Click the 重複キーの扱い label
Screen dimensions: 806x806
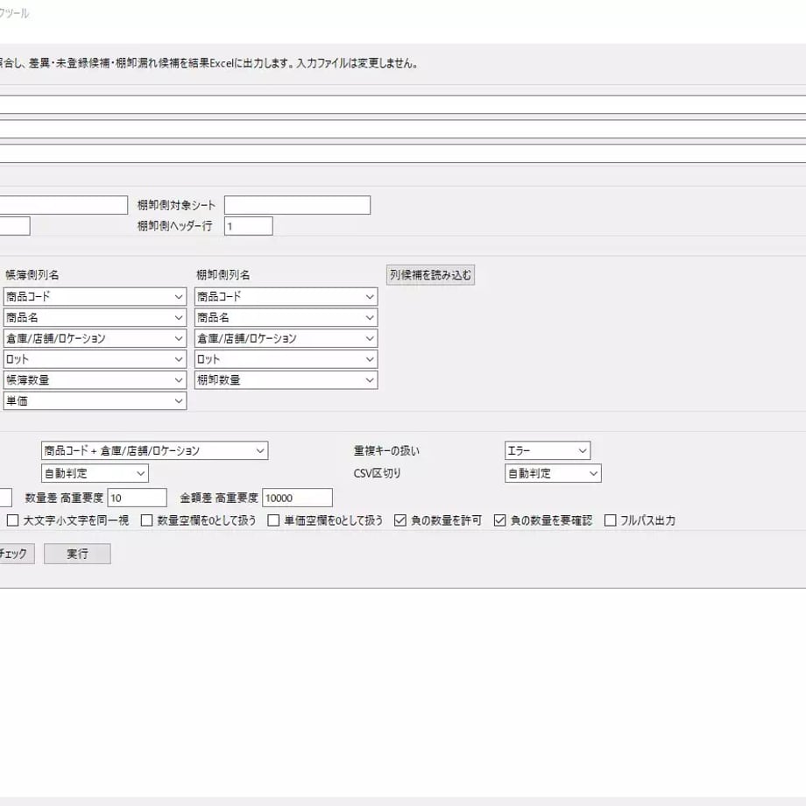click(386, 451)
